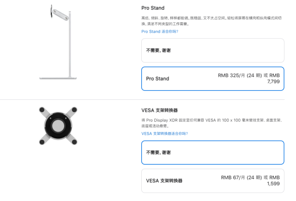Click the Pro Stand product image
Image resolution: width=296 pixels, height=201 pixels.
coord(58,42)
